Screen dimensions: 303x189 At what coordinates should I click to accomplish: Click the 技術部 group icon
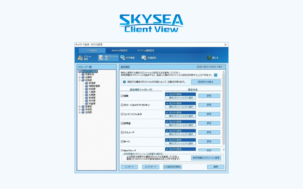point(83,109)
